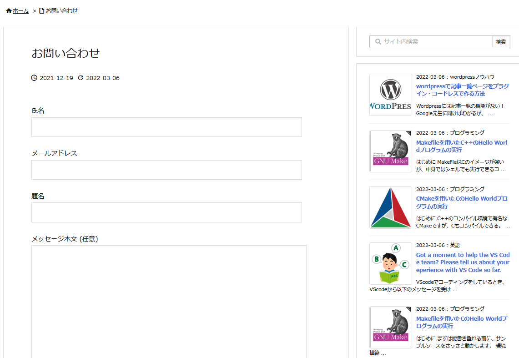Select the 題名 subject input field
This screenshot has width=519, height=358.
point(166,212)
